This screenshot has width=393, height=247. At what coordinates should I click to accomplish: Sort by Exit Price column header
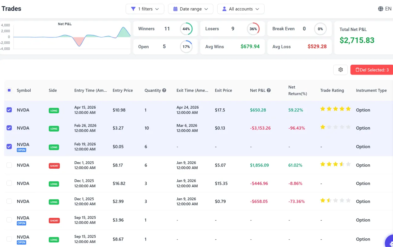tap(223, 90)
